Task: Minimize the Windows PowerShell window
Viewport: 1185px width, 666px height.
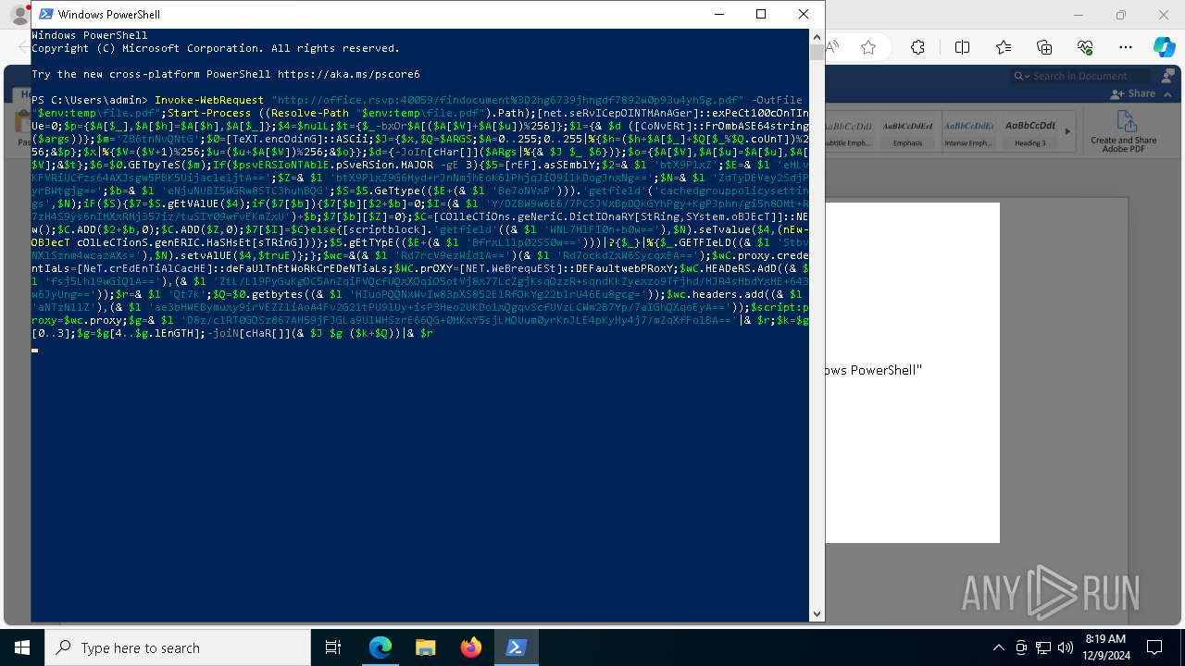Action: (718, 14)
